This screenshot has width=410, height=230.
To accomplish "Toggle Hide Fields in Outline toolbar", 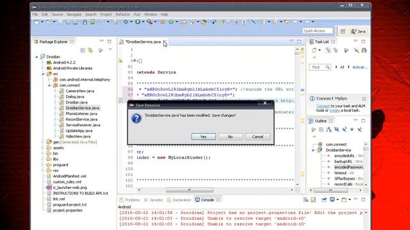I will click(336, 129).
